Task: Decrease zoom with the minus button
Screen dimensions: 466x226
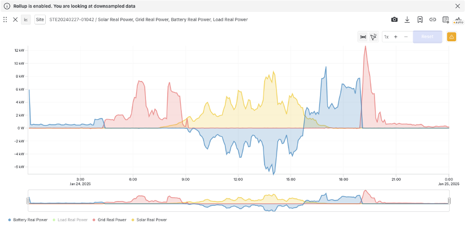Action: (406, 37)
